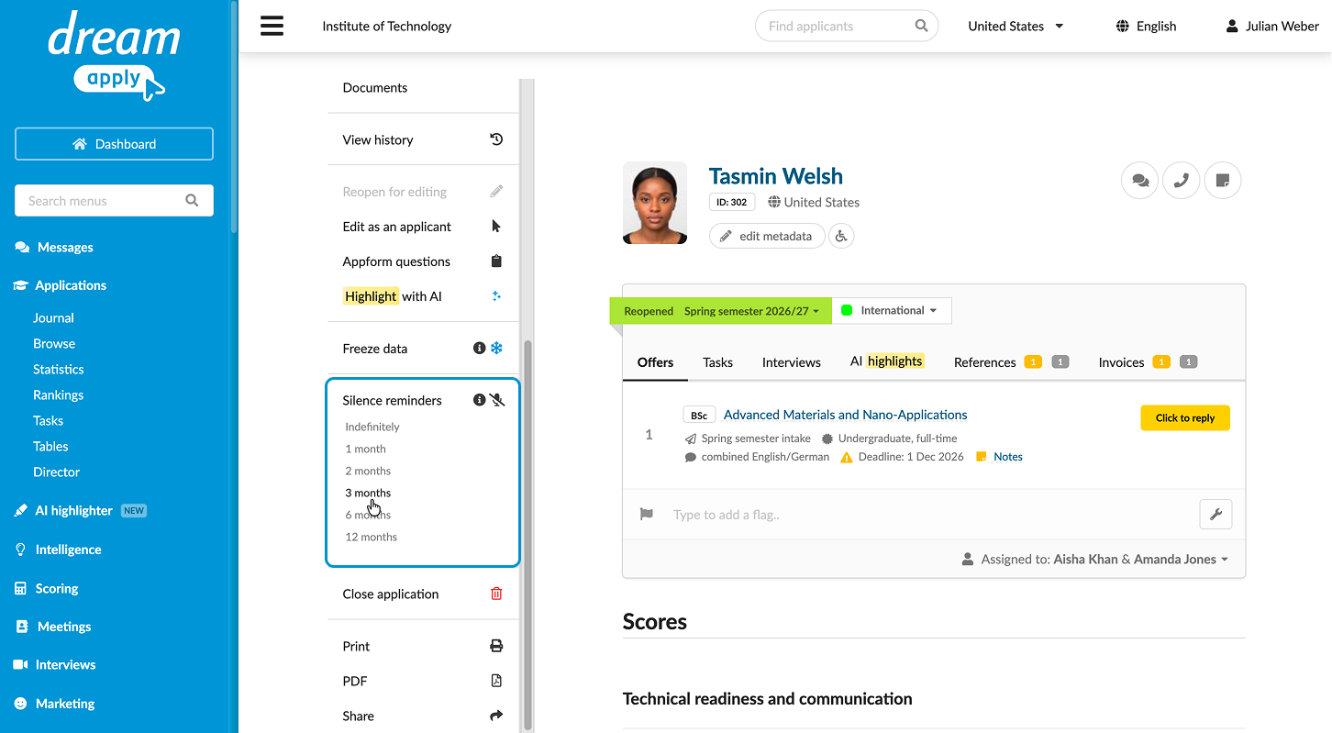Click the magnifier icon in Find applicants
The image size is (1332, 733).
(x=922, y=26)
